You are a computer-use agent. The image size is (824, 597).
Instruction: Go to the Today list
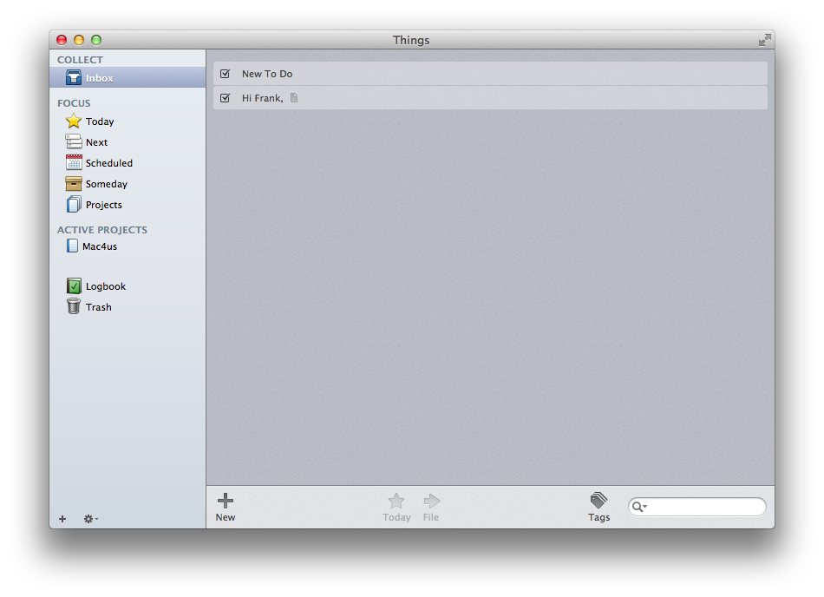(x=100, y=121)
